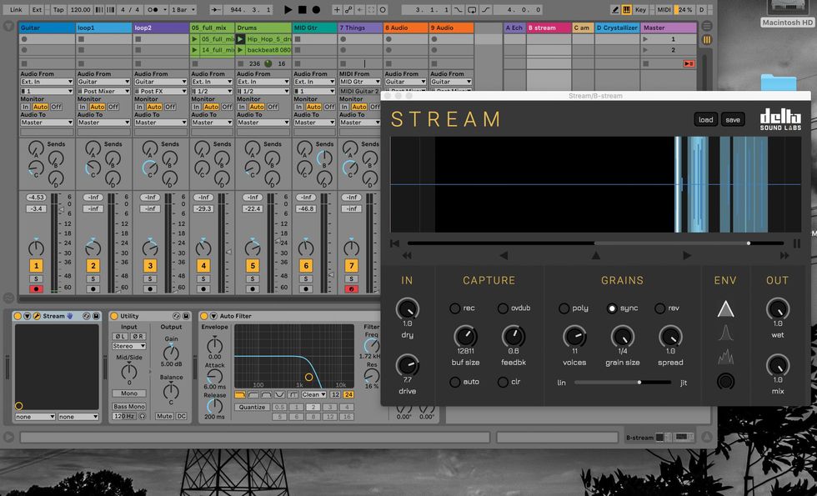Open the Clean circuit dropdown in Auto Filter
This screenshot has height=496, width=817.
(314, 395)
